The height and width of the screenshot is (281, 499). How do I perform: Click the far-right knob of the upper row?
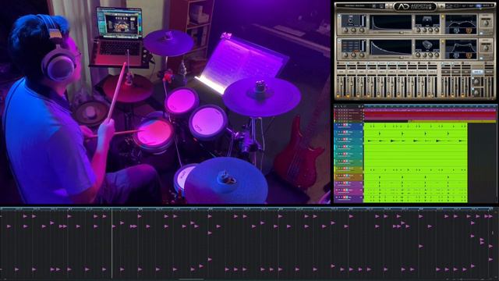[x=486, y=23]
